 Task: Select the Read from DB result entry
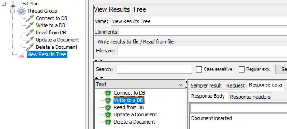[129, 107]
